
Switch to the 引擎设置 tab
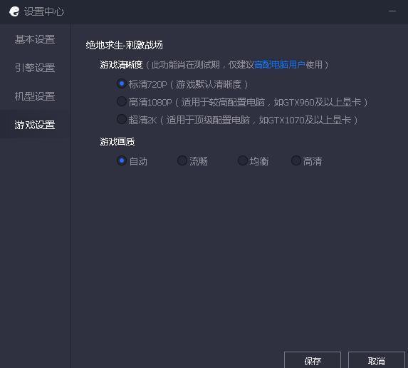[35, 68]
